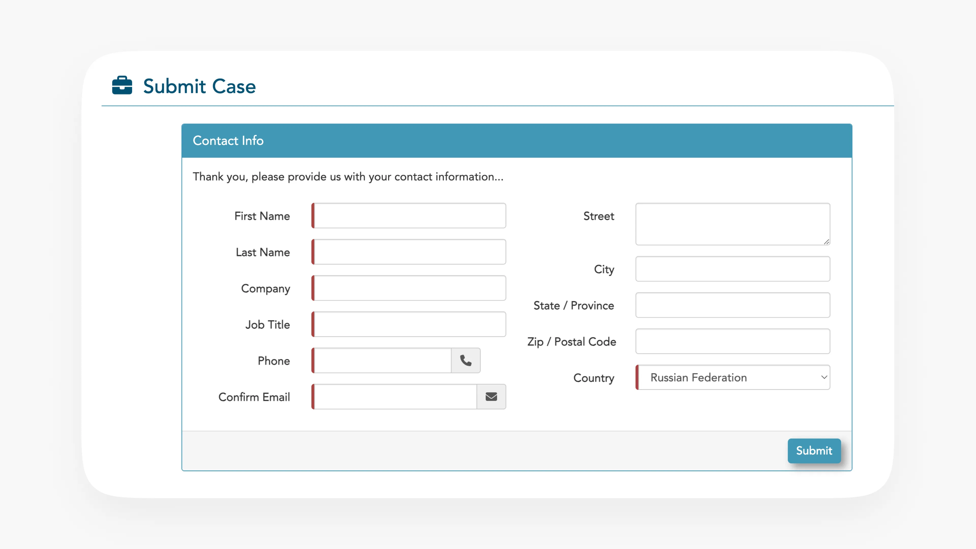Click the 'Thank you, please provide us' message
The image size is (976, 549).
tap(348, 177)
